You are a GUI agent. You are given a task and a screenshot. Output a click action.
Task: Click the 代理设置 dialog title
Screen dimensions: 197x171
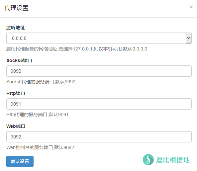pyautogui.click(x=17, y=8)
